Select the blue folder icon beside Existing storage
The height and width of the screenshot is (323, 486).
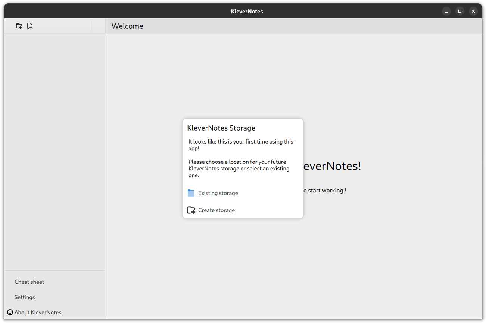coord(191,193)
